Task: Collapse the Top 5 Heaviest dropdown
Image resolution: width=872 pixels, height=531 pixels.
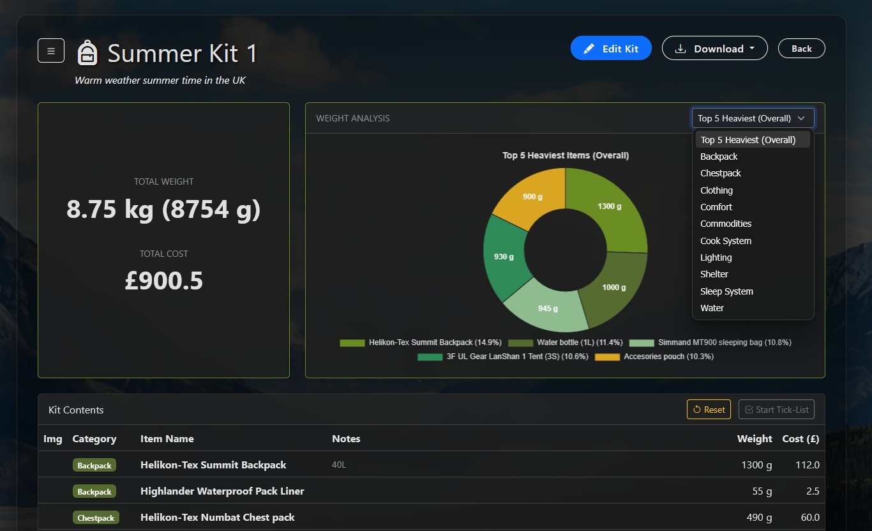Action: [753, 118]
